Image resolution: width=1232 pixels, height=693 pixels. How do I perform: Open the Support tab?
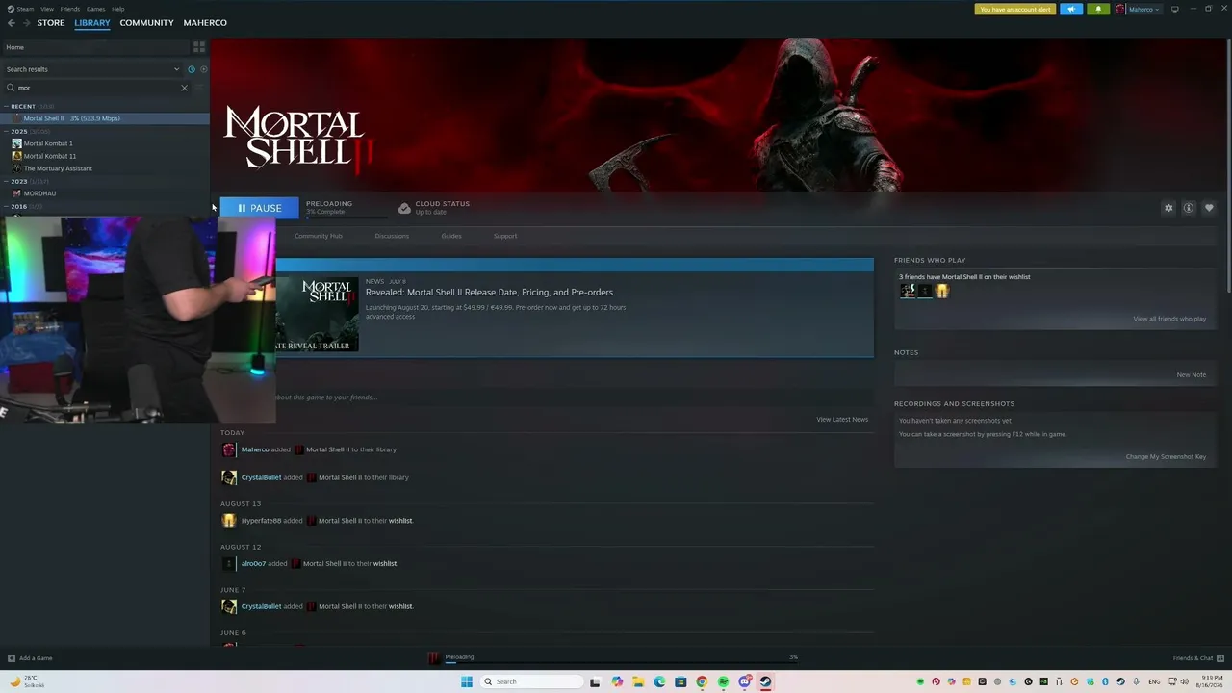point(505,236)
